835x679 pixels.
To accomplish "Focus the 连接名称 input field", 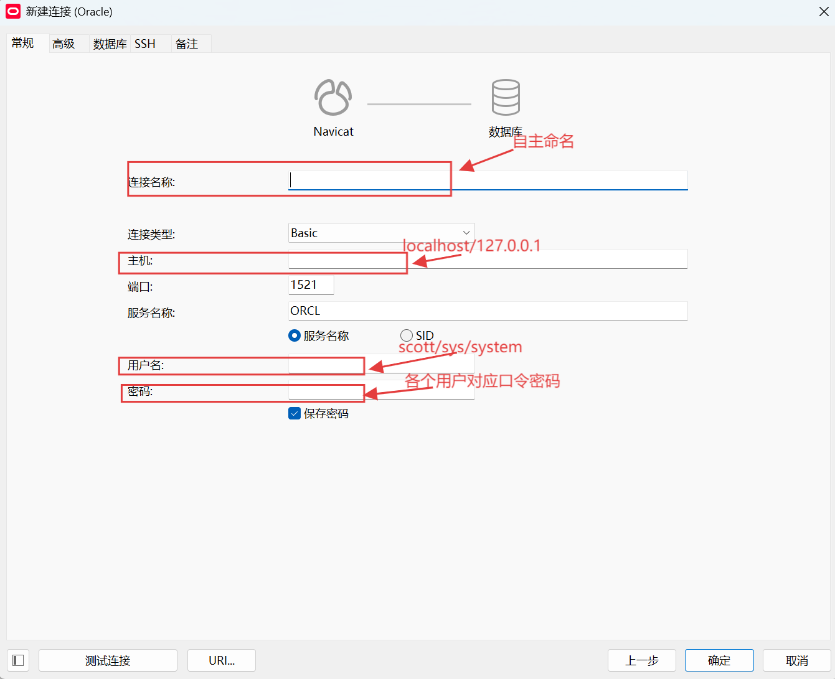I will 488,180.
